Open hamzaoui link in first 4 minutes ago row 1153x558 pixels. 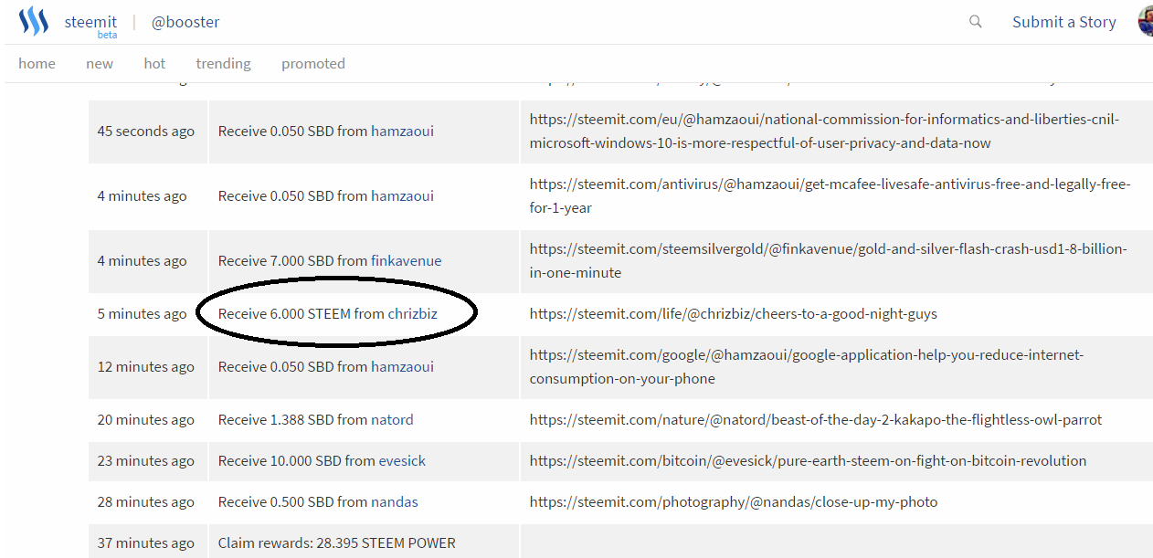[x=402, y=195]
